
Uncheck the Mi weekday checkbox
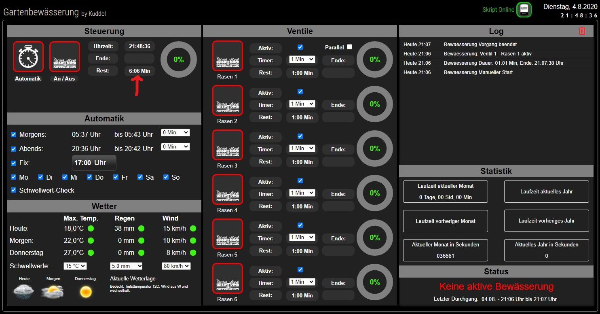(x=65, y=177)
